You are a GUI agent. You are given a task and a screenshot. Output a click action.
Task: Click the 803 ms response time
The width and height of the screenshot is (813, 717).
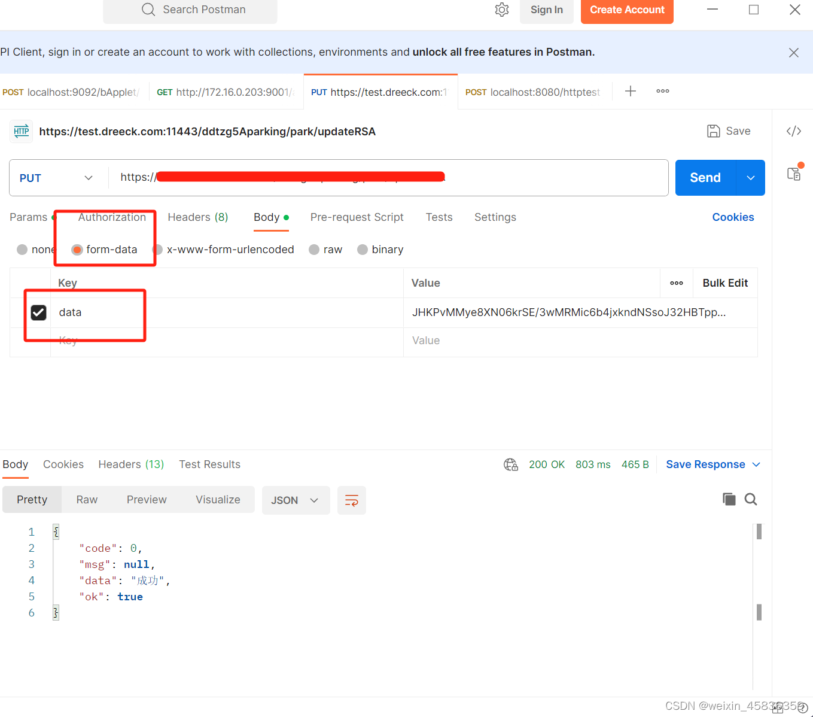[x=593, y=464]
